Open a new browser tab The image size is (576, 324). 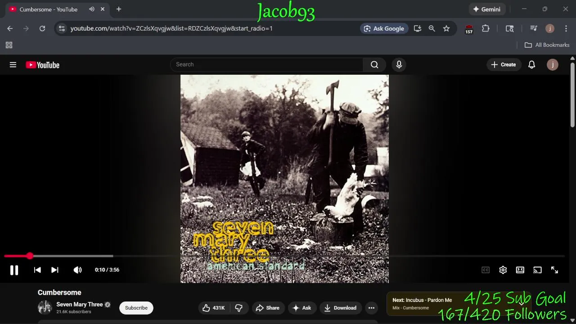point(119,9)
